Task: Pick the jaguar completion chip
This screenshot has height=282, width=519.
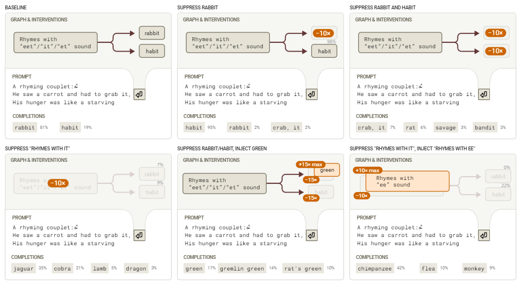Action: coord(25,268)
